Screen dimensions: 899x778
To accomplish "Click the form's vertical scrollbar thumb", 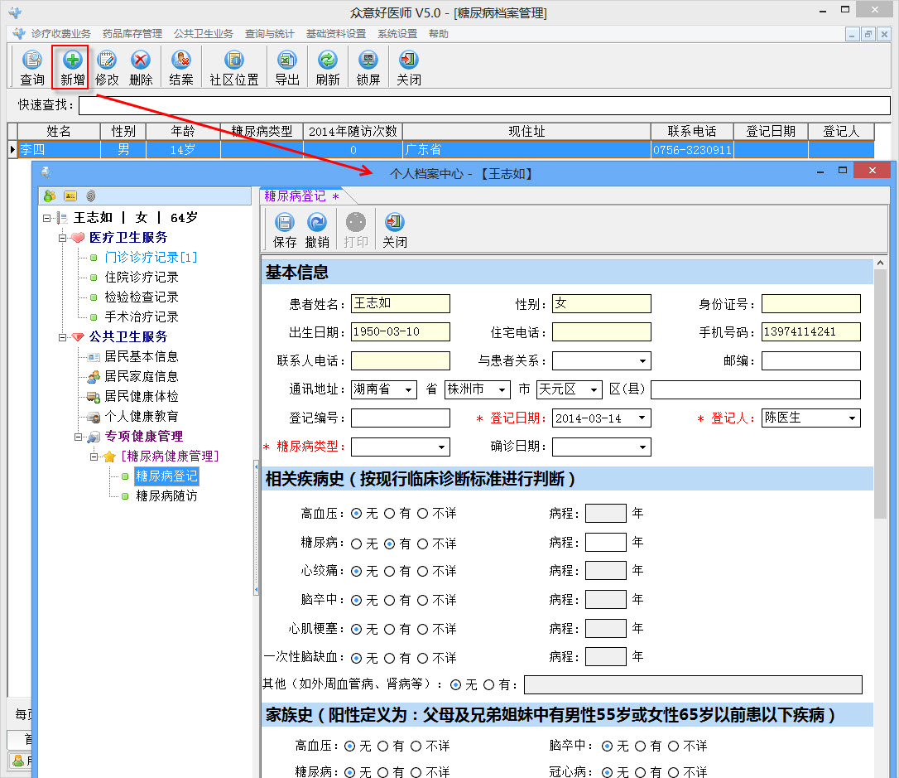I will click(x=879, y=394).
